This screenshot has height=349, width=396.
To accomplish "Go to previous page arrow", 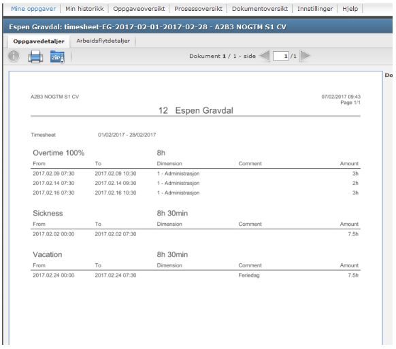I will point(265,56).
